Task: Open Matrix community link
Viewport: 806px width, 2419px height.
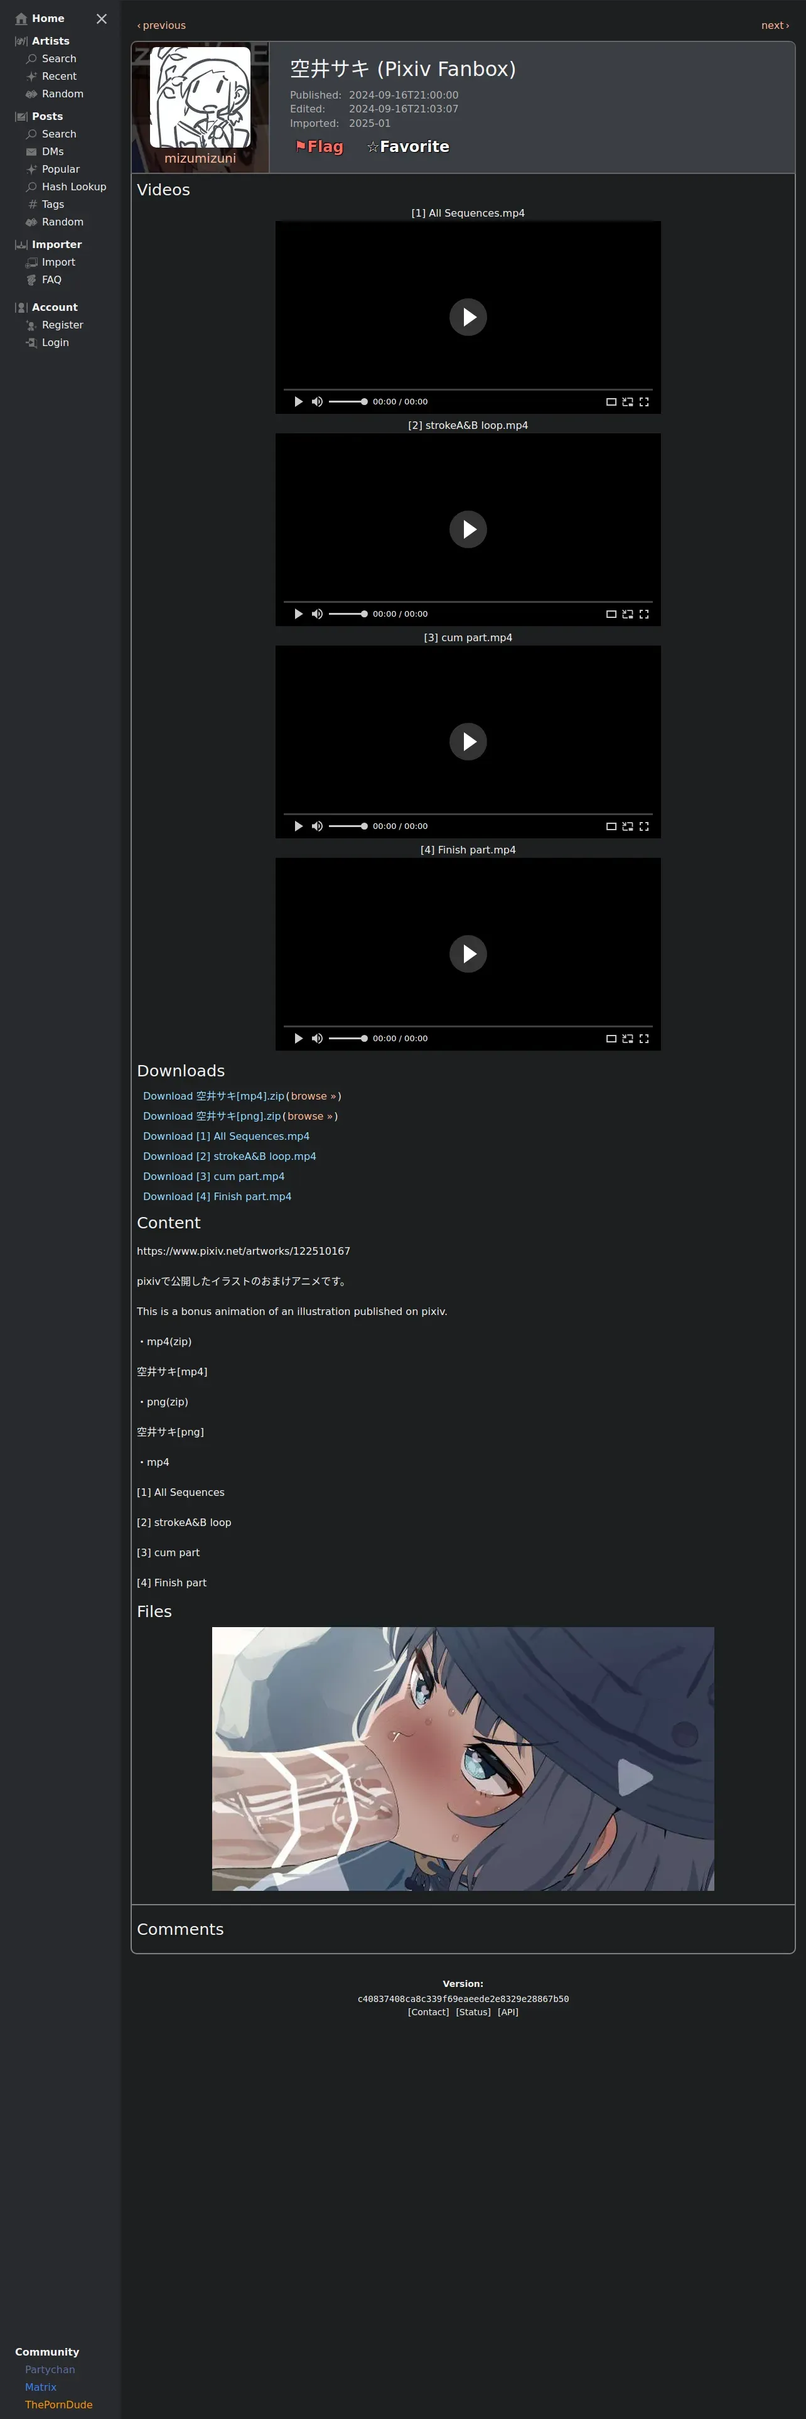Action: pyautogui.click(x=40, y=2388)
